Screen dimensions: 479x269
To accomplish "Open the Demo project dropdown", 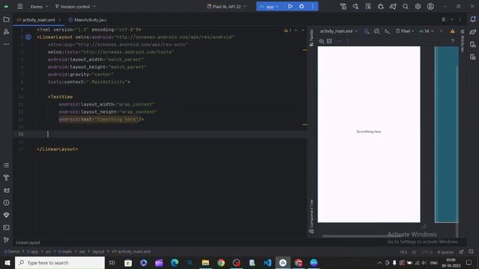I will tap(39, 7).
